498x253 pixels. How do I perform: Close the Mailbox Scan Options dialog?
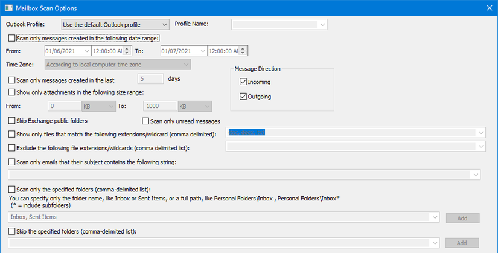[490, 8]
